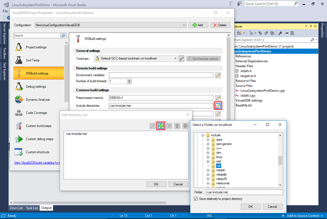This screenshot has height=219, width=327.
Task: Enable 'Save relatively to project directory'
Action: point(196,198)
